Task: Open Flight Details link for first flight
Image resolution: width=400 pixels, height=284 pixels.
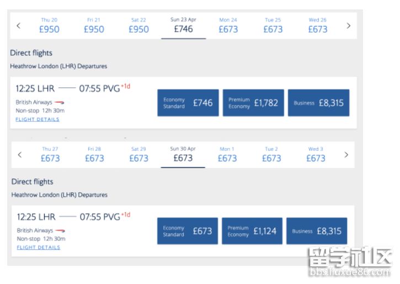Action: pyautogui.click(x=38, y=119)
